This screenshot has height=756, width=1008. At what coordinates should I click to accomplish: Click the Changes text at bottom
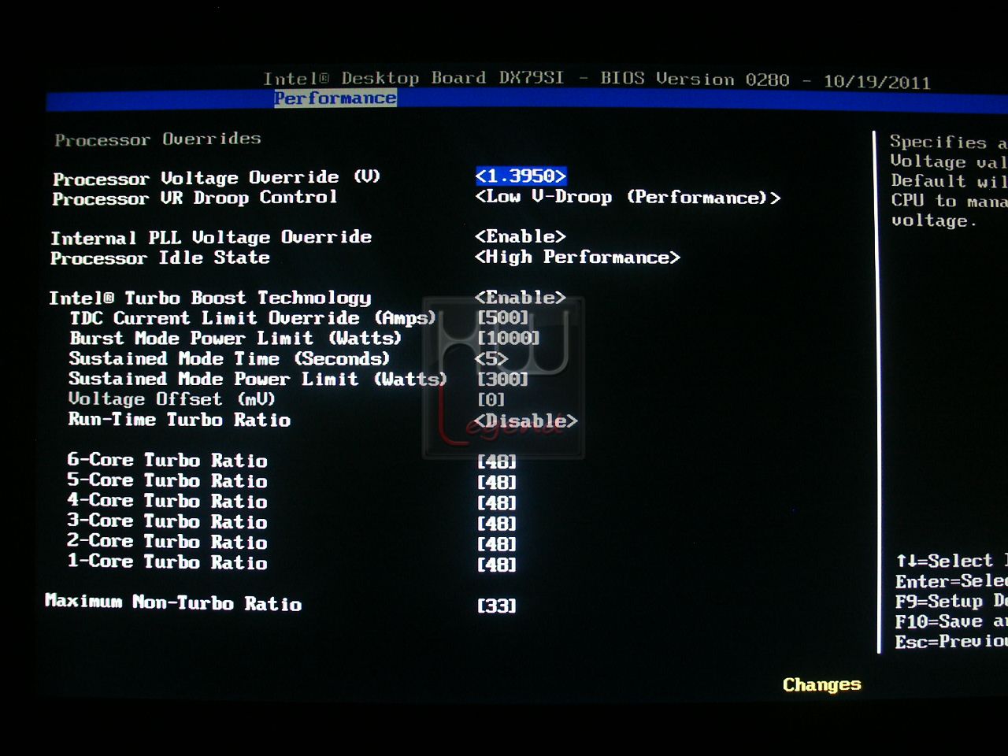click(x=822, y=684)
